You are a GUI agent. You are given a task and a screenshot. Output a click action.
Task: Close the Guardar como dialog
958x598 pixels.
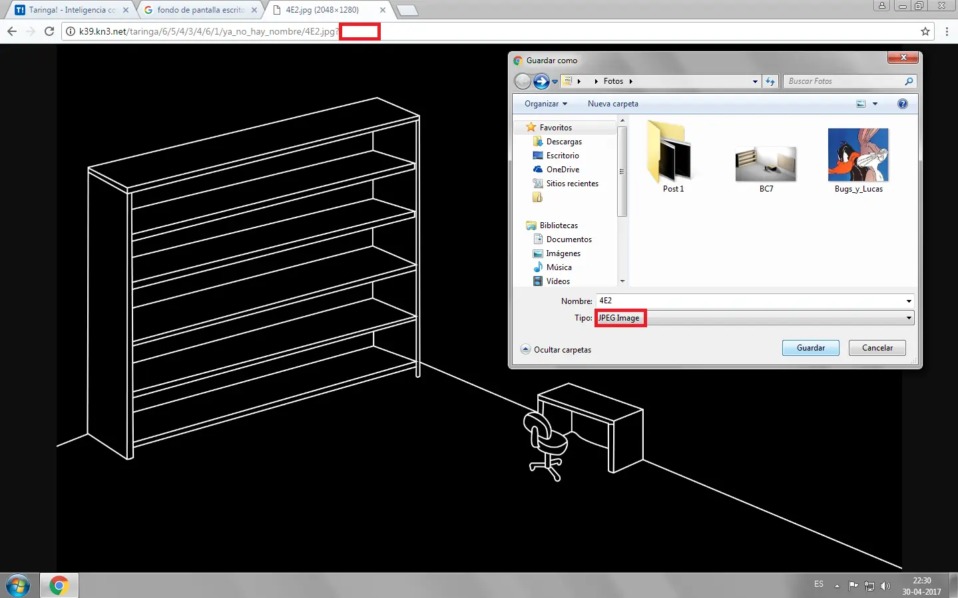pyautogui.click(x=903, y=58)
